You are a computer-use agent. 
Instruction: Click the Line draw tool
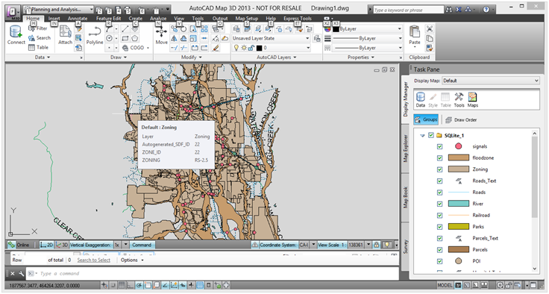click(125, 29)
